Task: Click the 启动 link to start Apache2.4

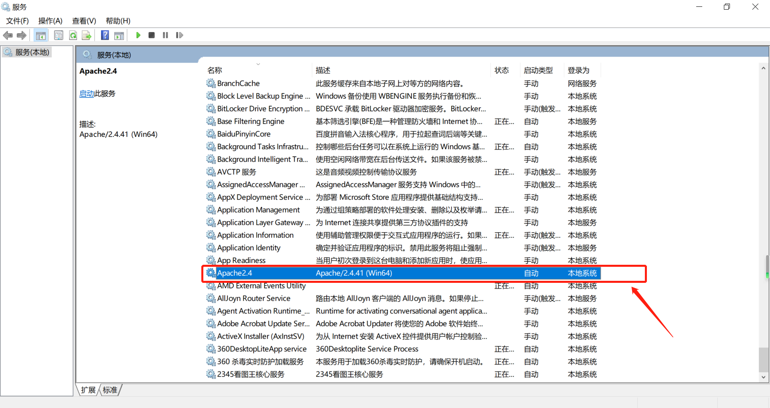Action: point(87,93)
